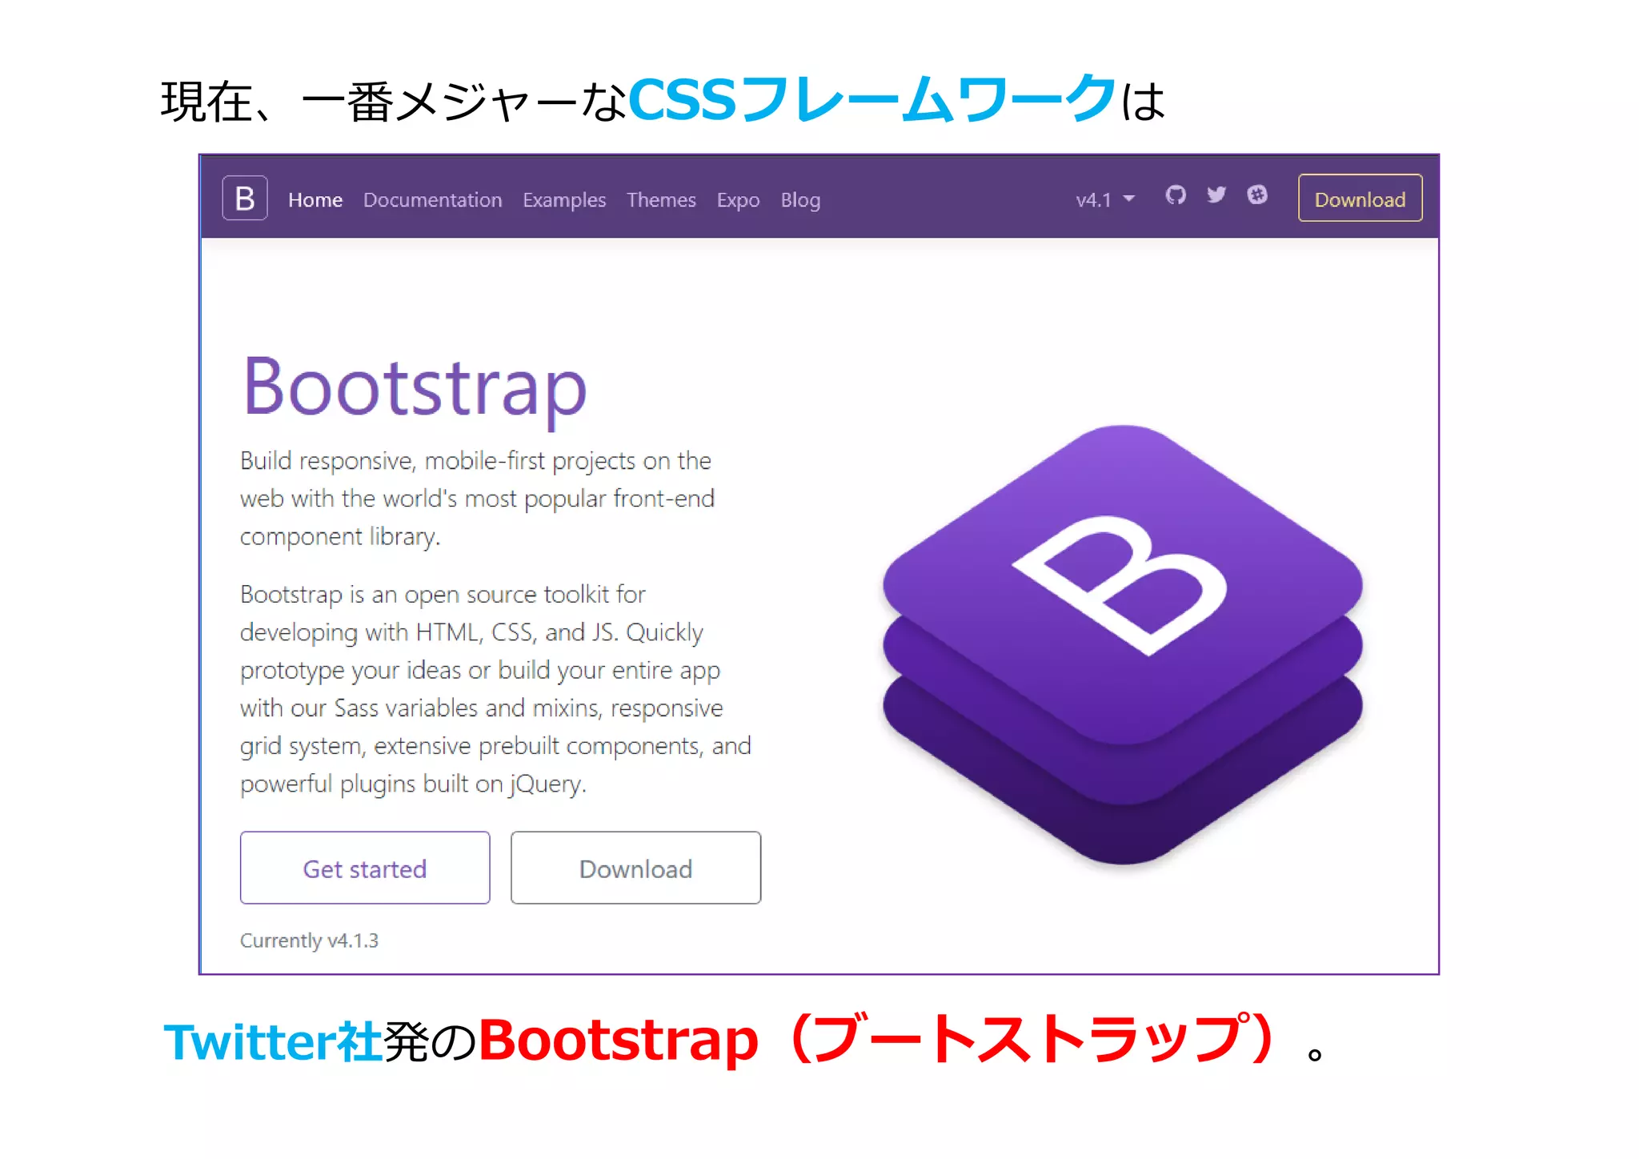Viewport: 1639px width, 1159px height.
Task: Open the Themes nav item
Action: pyautogui.click(x=661, y=199)
